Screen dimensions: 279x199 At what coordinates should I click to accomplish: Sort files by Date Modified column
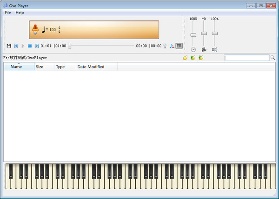point(91,67)
